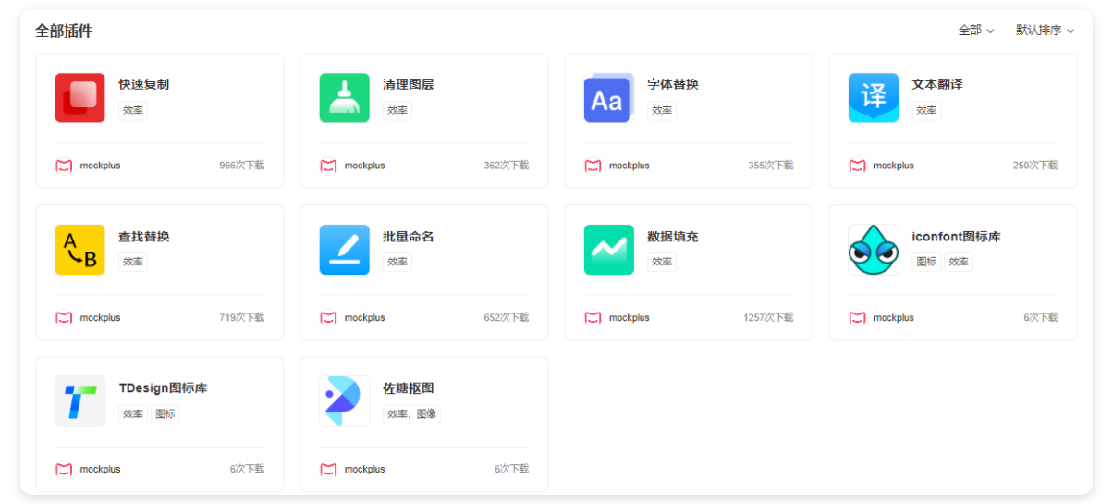1113x504 pixels.
Task: Click 效率 tag under 数据填充
Action: tap(662, 262)
